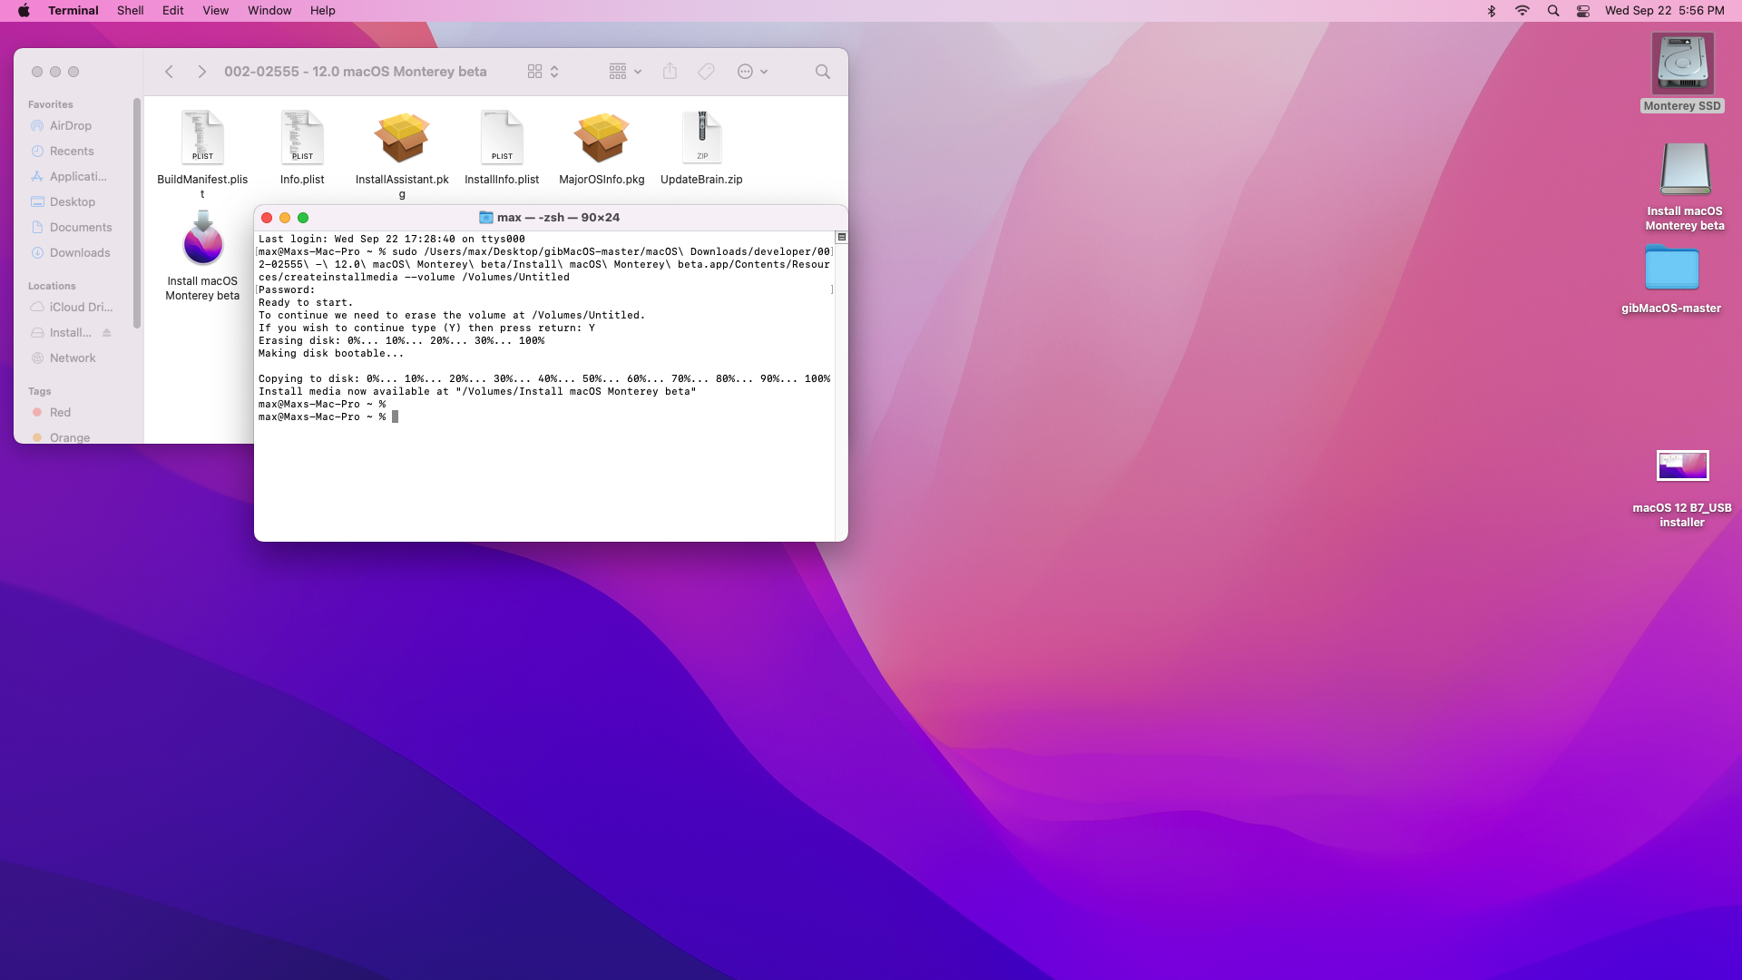Open the gibMacOS-master desktop folder

pyautogui.click(x=1671, y=269)
